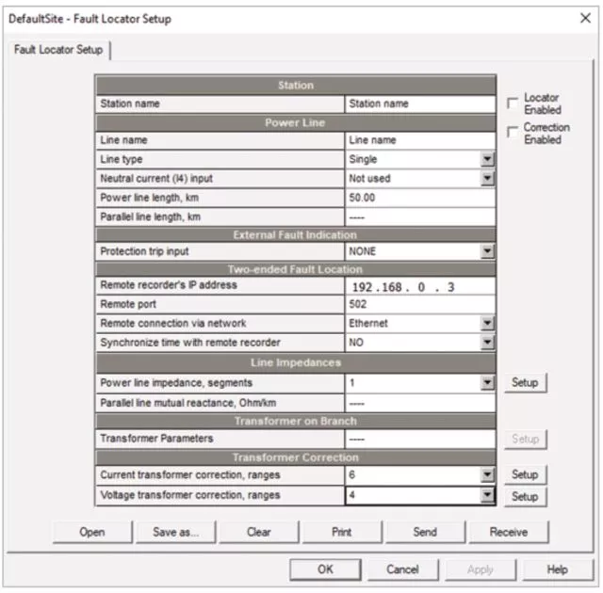Click the Station name input field
Viewport: 603px width, 593px height.
point(419,104)
